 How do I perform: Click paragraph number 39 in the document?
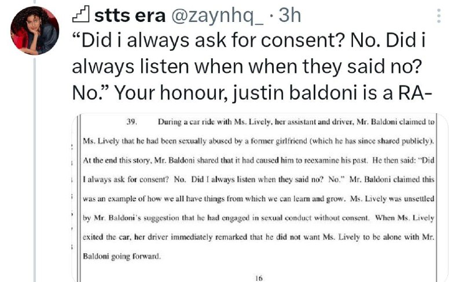coord(132,122)
